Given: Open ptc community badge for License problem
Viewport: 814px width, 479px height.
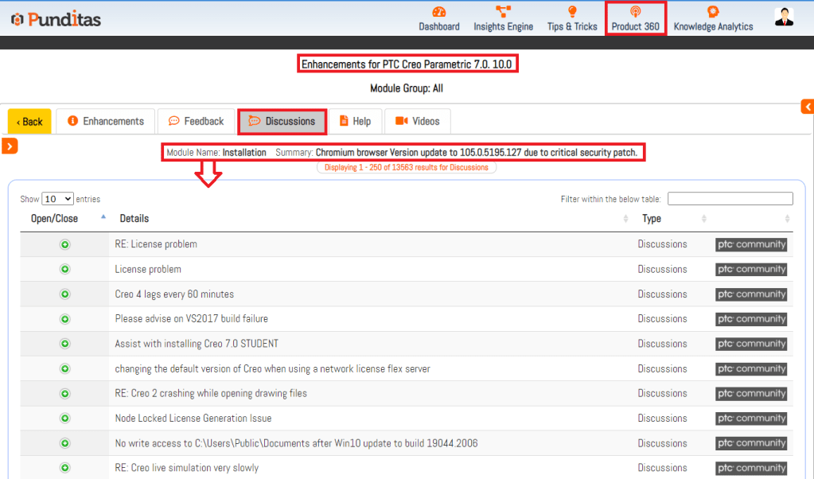Looking at the screenshot, I should pyautogui.click(x=751, y=270).
